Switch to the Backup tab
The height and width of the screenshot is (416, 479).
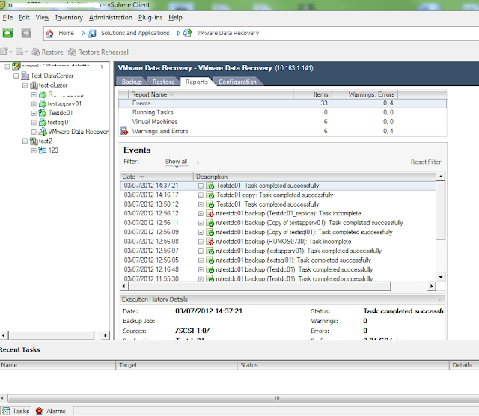coord(132,82)
